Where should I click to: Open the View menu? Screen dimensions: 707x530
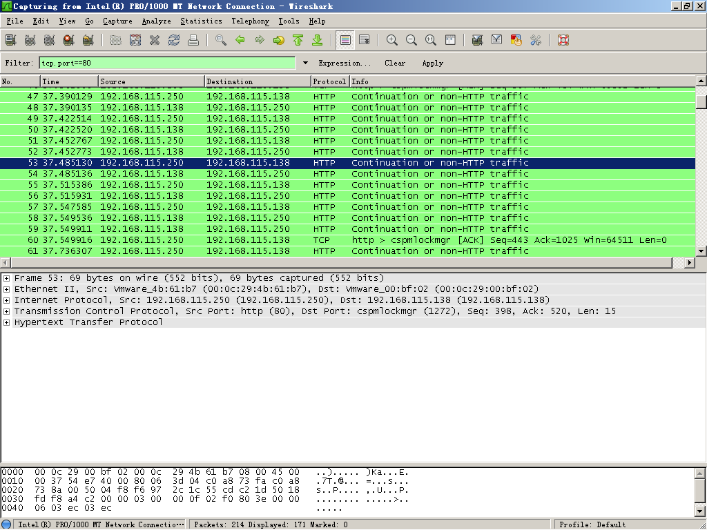pyautogui.click(x=67, y=21)
